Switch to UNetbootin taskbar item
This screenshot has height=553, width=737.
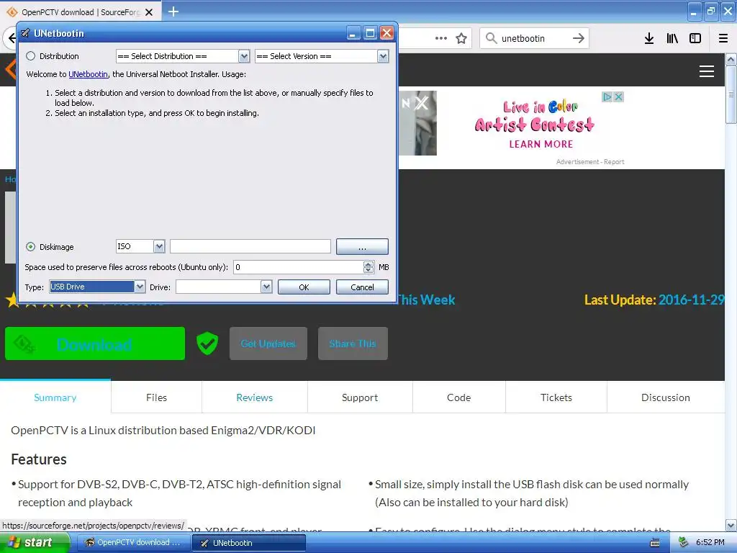pyautogui.click(x=249, y=542)
